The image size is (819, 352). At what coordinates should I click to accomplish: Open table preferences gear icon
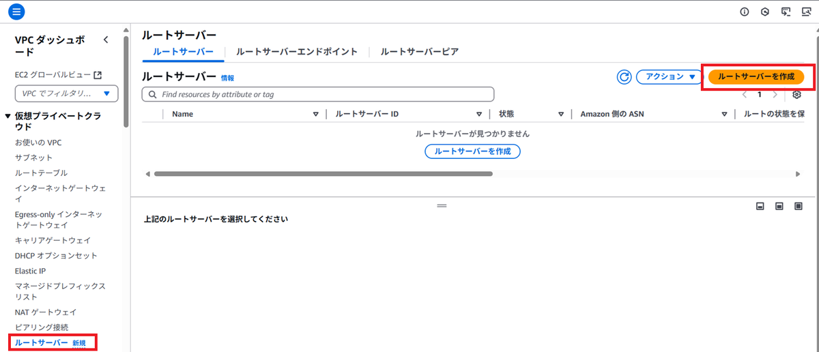click(796, 95)
